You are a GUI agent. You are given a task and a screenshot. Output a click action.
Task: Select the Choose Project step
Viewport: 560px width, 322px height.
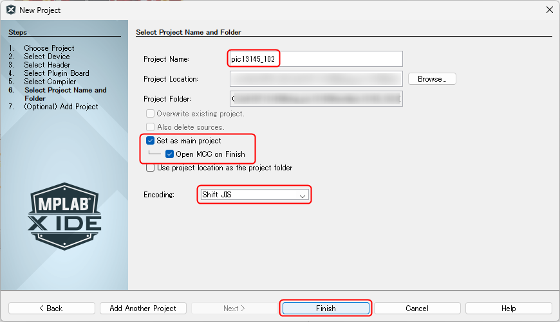(49, 48)
